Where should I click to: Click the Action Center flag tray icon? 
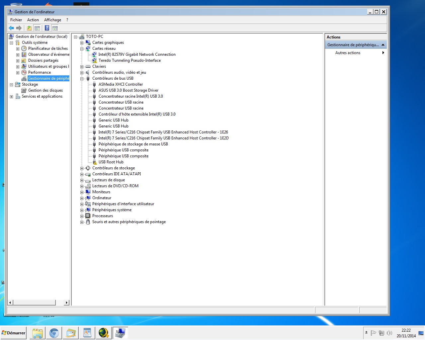point(373,333)
